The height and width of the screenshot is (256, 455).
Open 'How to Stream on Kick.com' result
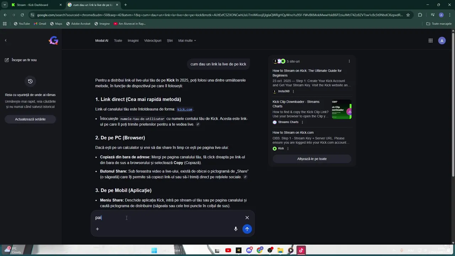[293, 133]
